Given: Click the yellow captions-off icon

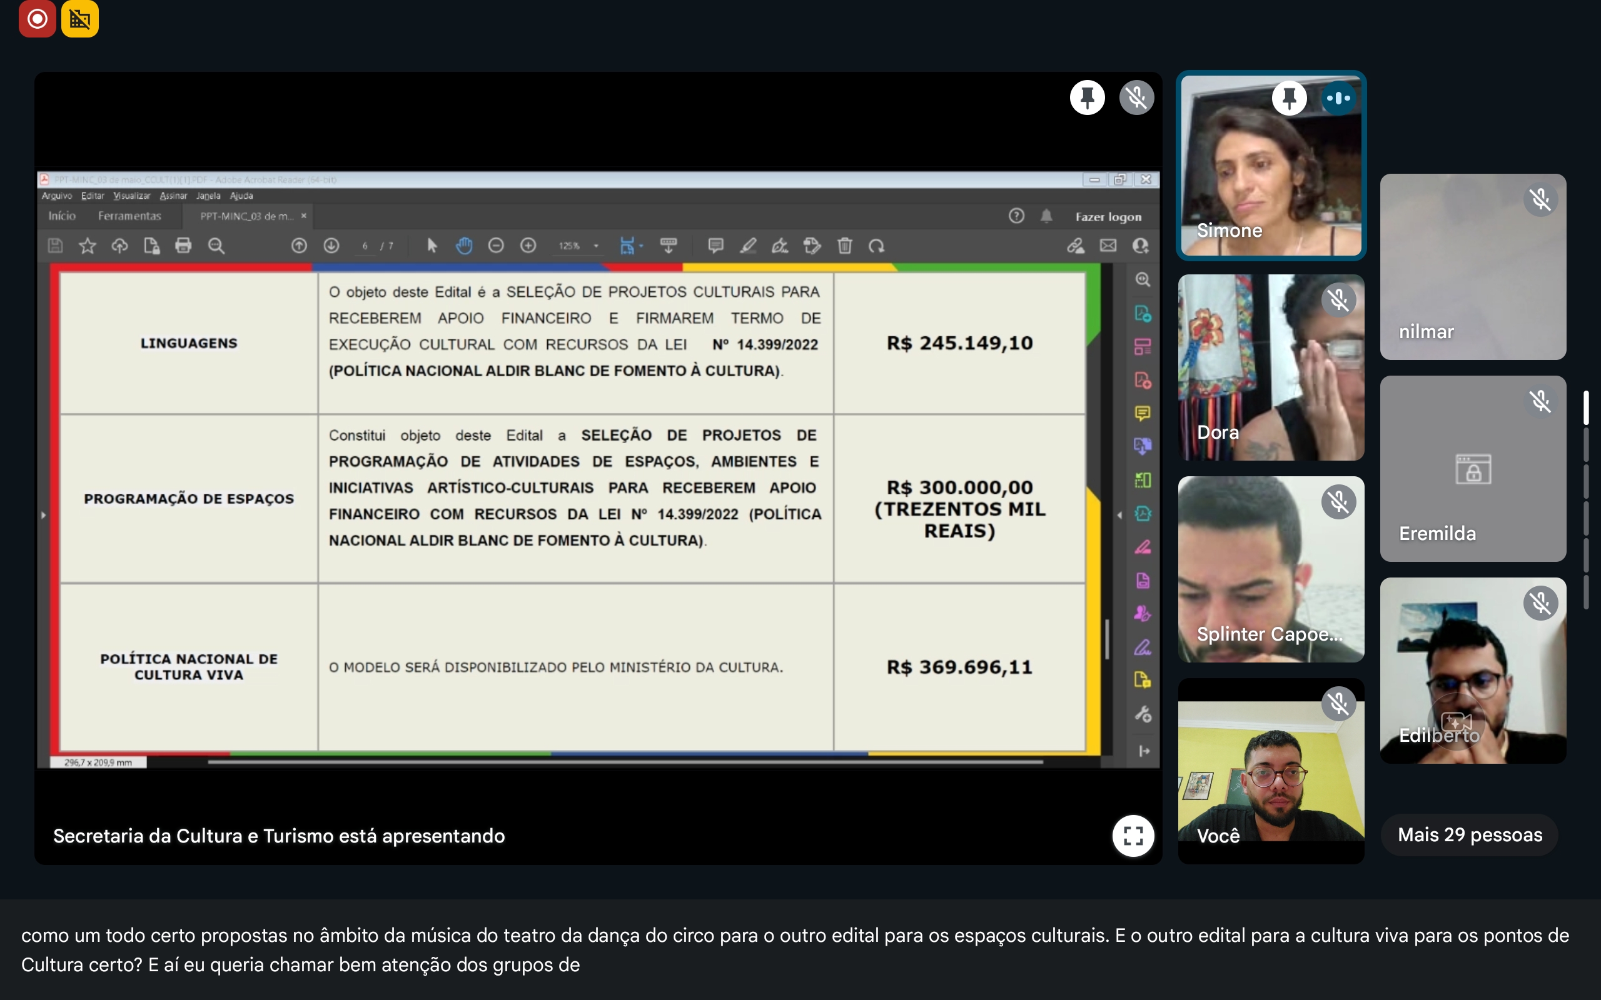Looking at the screenshot, I should 80,19.
